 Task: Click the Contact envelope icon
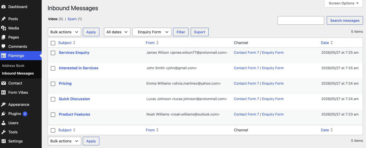3,83
